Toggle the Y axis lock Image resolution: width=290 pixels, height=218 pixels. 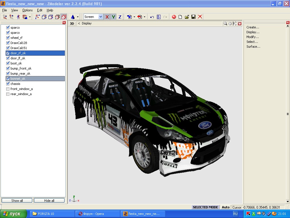113,17
